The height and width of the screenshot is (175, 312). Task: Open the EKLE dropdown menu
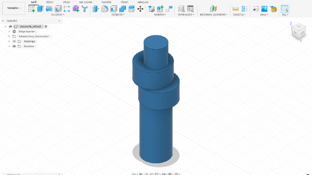pos(264,15)
